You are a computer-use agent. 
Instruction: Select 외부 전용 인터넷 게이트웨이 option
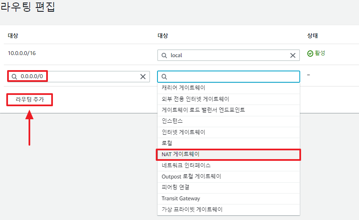point(228,99)
